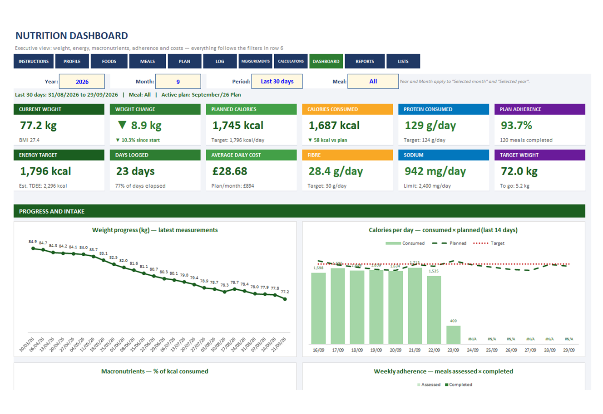Switch to the MEALS sheet button

coord(147,61)
